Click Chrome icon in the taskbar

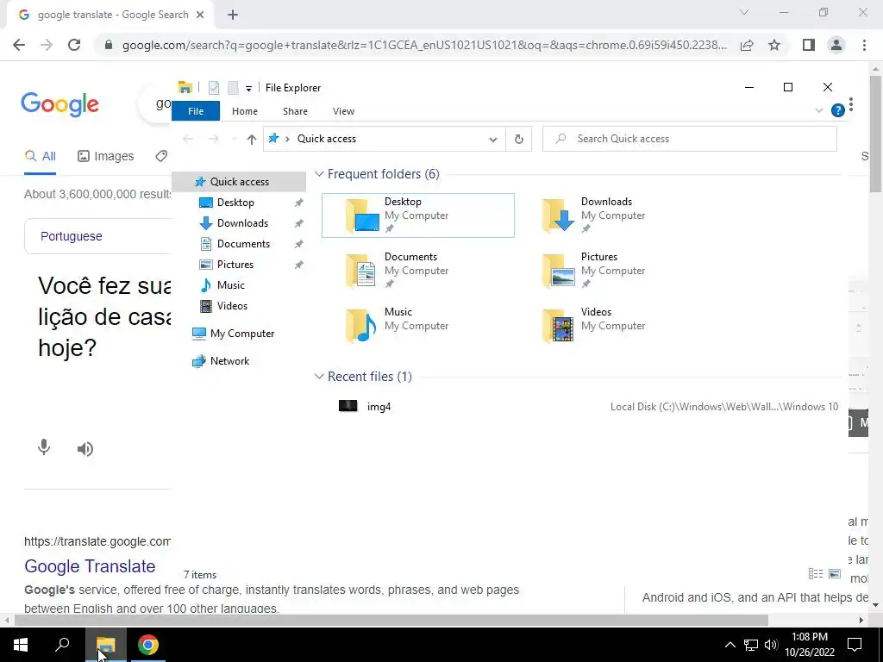coord(148,645)
